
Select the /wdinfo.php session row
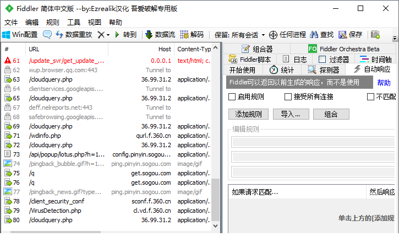[x=107, y=136]
